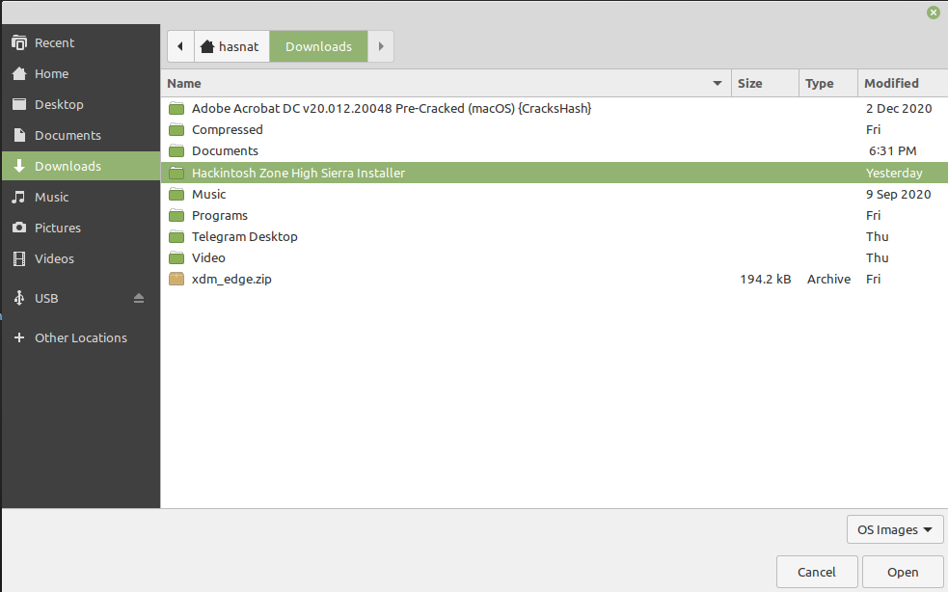Select Downloads in the sidebar
Viewport: 948px width, 592px height.
point(80,166)
